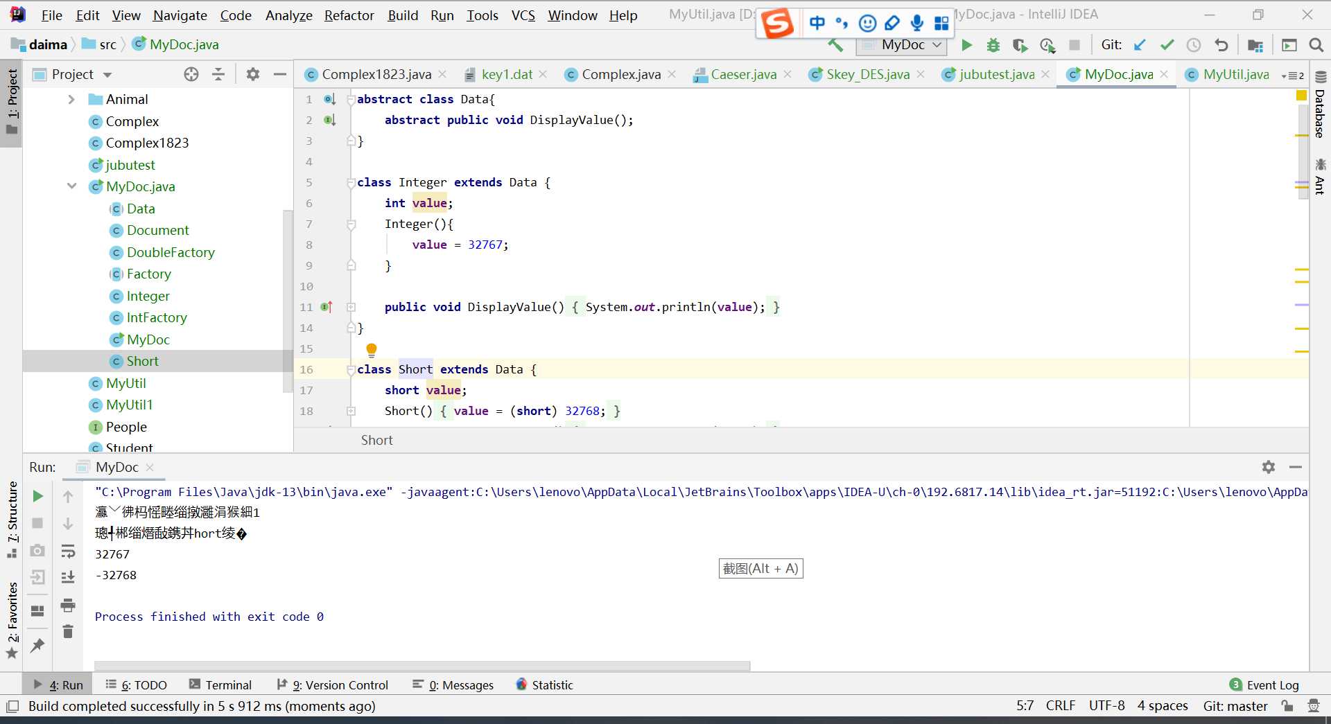Select the DoubleFactory class in tree
Image resolution: width=1331 pixels, height=724 pixels.
click(x=171, y=252)
